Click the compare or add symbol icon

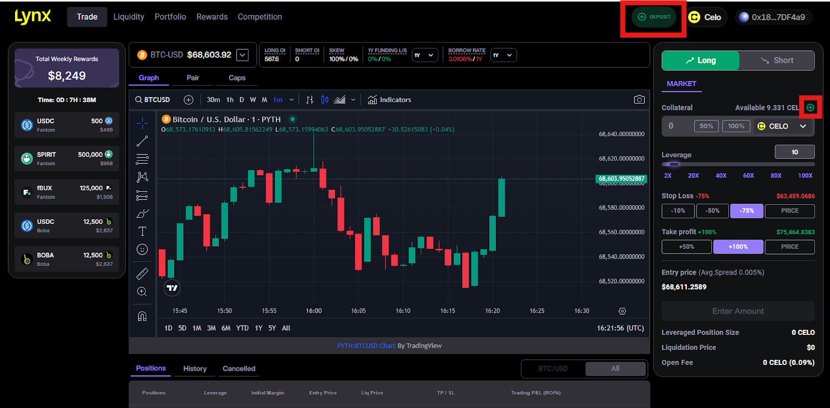click(x=188, y=100)
